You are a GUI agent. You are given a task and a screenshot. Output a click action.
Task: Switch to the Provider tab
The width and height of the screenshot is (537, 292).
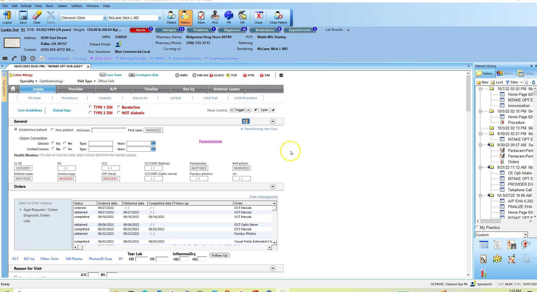click(76, 89)
